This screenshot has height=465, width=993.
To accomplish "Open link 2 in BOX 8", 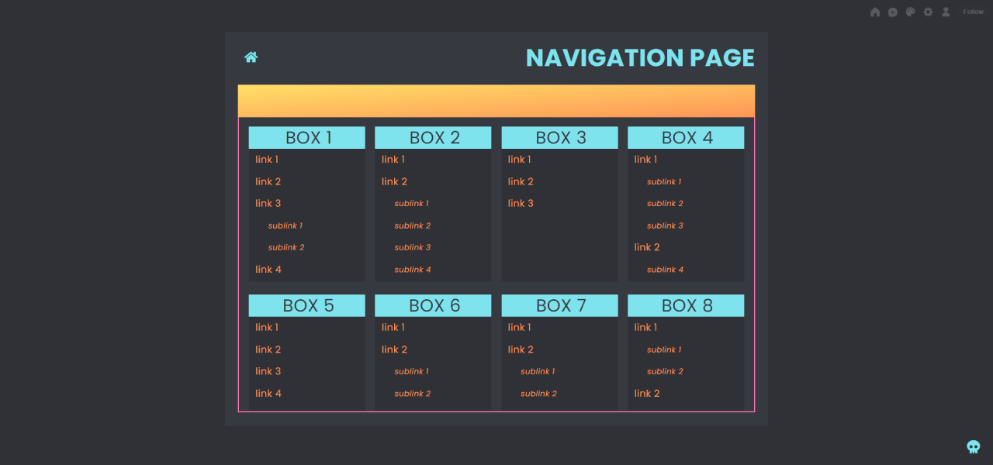I will click(x=647, y=394).
